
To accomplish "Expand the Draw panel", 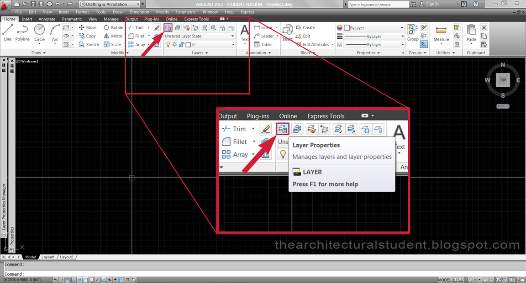I will coord(38,52).
